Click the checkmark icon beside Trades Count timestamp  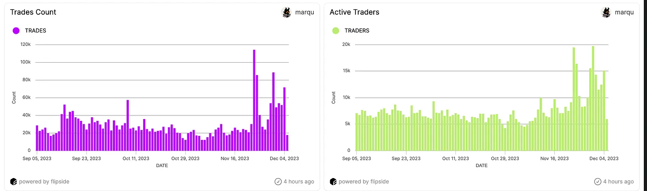pos(278,181)
